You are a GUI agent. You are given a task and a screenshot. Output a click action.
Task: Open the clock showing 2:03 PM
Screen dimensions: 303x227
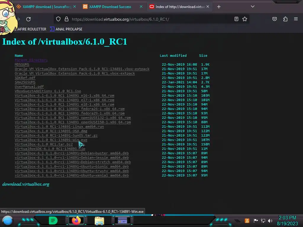[x=287, y=220]
